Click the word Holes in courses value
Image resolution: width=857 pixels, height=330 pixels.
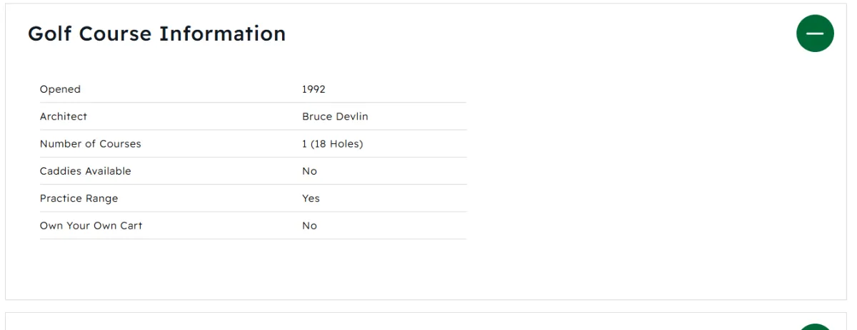click(x=344, y=144)
